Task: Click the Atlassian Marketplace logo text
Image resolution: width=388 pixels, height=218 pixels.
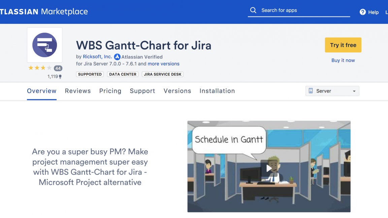Action: point(44,12)
